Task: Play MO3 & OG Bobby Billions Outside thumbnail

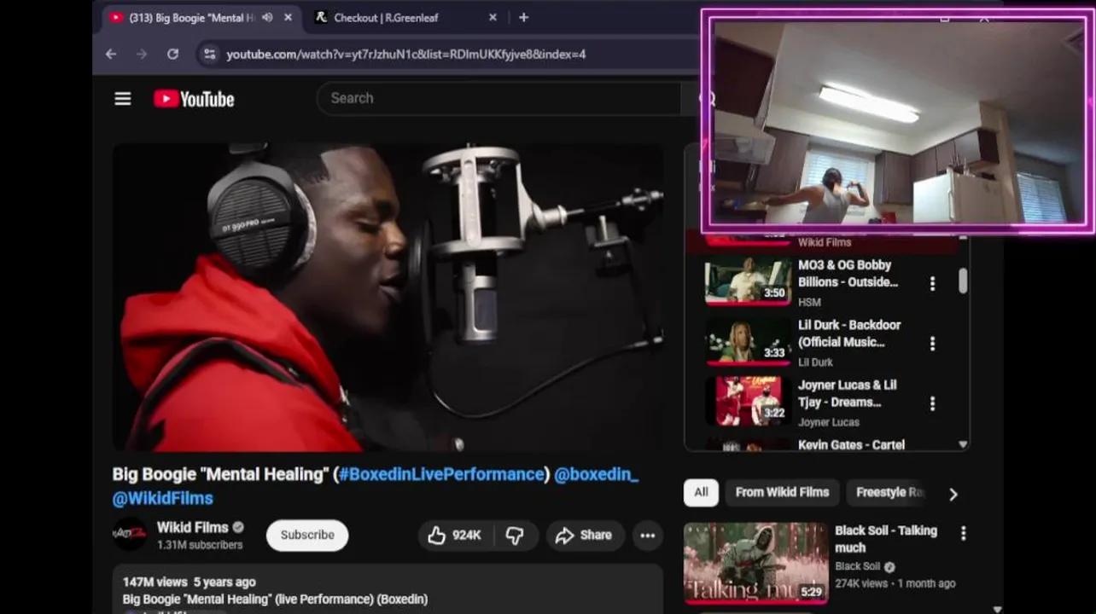Action: pyautogui.click(x=748, y=281)
